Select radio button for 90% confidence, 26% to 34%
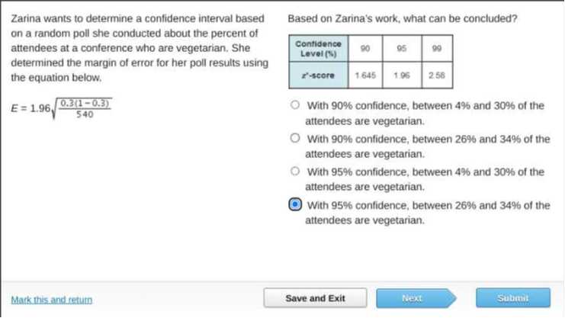This screenshot has height=318, width=565. pos(295,138)
